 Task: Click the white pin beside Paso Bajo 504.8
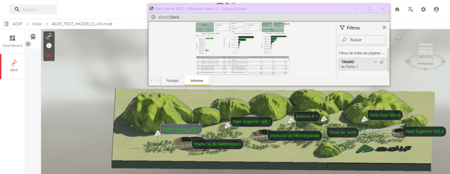pos(364,119)
